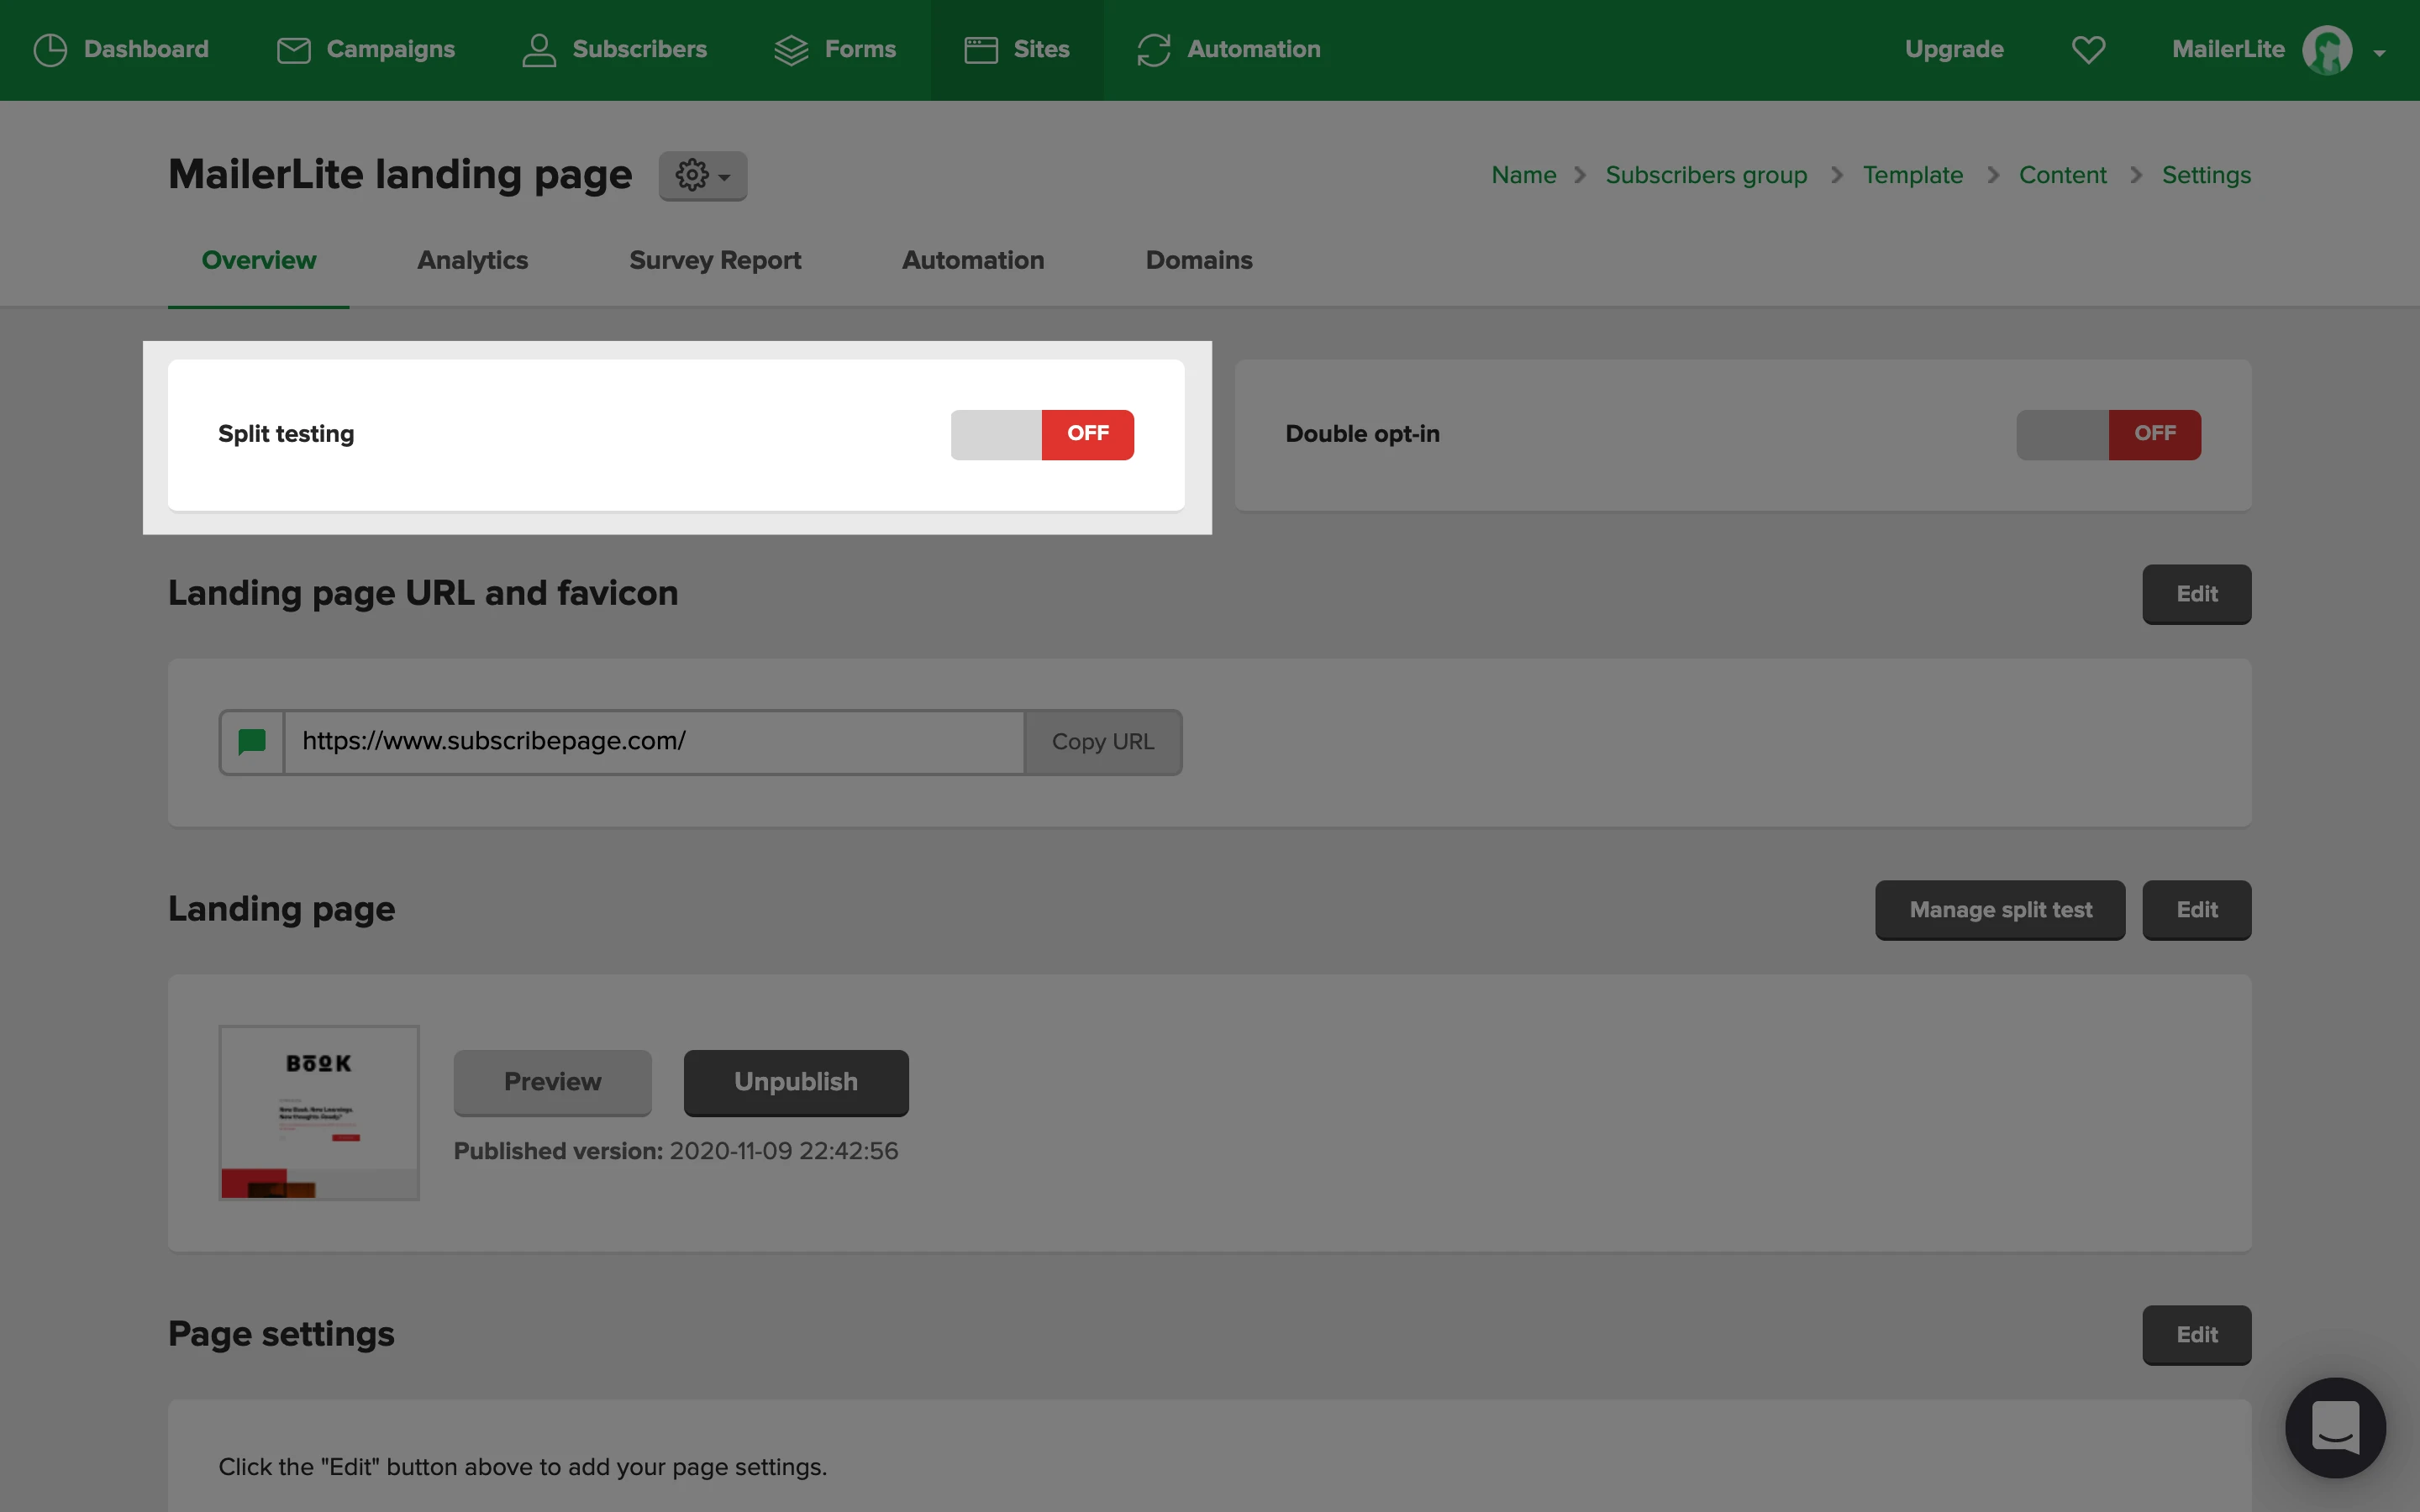Click the 'Click the "Edit" button above' message
The width and height of the screenshot is (2420, 1512).
pyautogui.click(x=522, y=1467)
